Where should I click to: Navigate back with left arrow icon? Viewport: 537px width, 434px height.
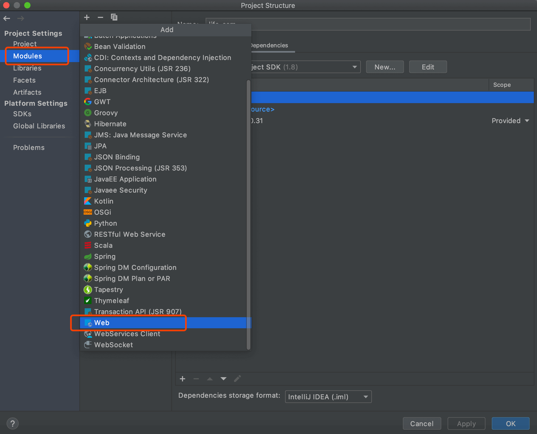coord(7,18)
